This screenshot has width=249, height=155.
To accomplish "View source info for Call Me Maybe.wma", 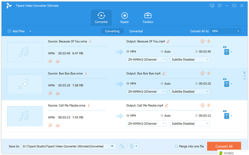I will pos(89,105).
